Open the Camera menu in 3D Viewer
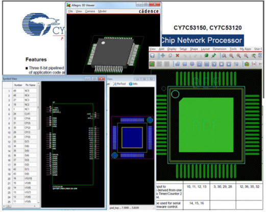266x212 pixels. (90, 11)
